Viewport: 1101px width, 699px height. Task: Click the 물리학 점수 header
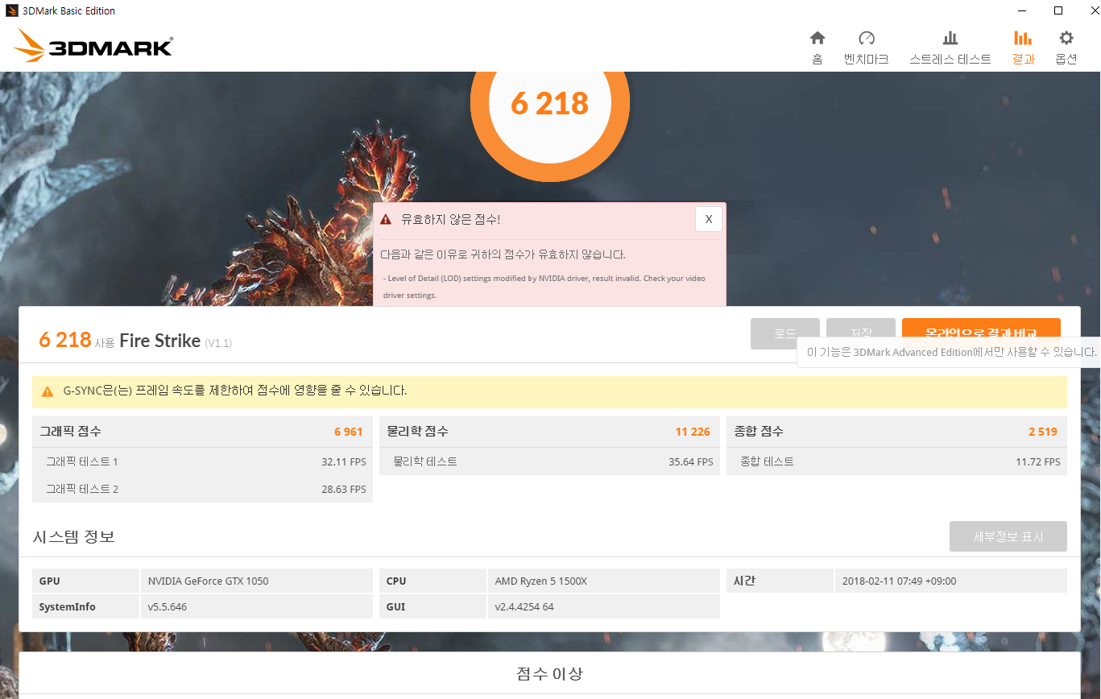[418, 432]
